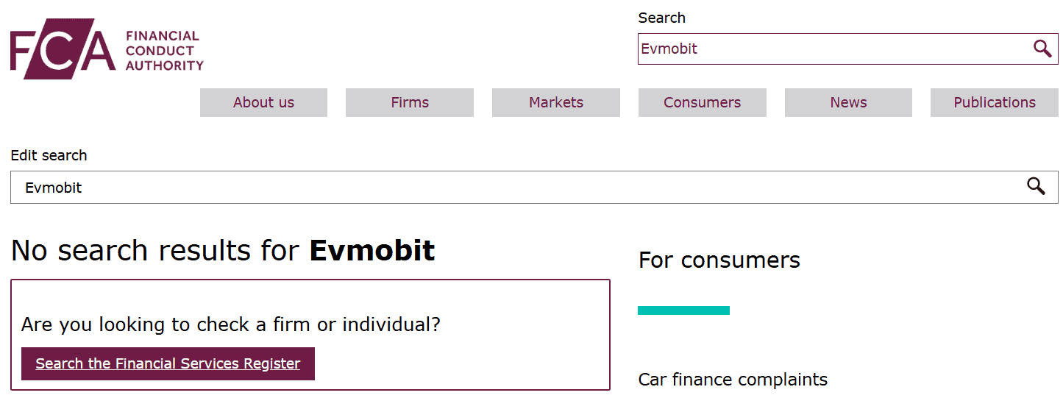The height and width of the screenshot is (398, 1063).
Task: Click the FCA logo to go home
Action: (63, 49)
